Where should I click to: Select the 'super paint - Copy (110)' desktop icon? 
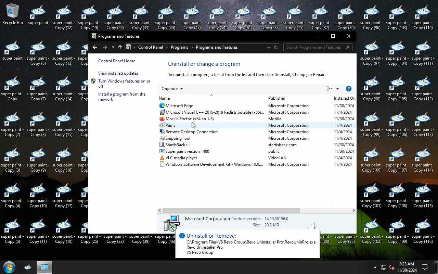pos(423,17)
